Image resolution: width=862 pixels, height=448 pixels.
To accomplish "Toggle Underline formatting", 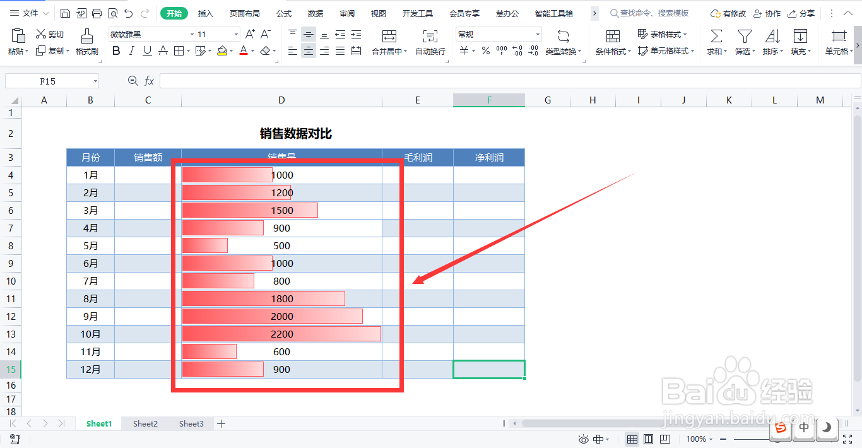I will click(x=147, y=51).
